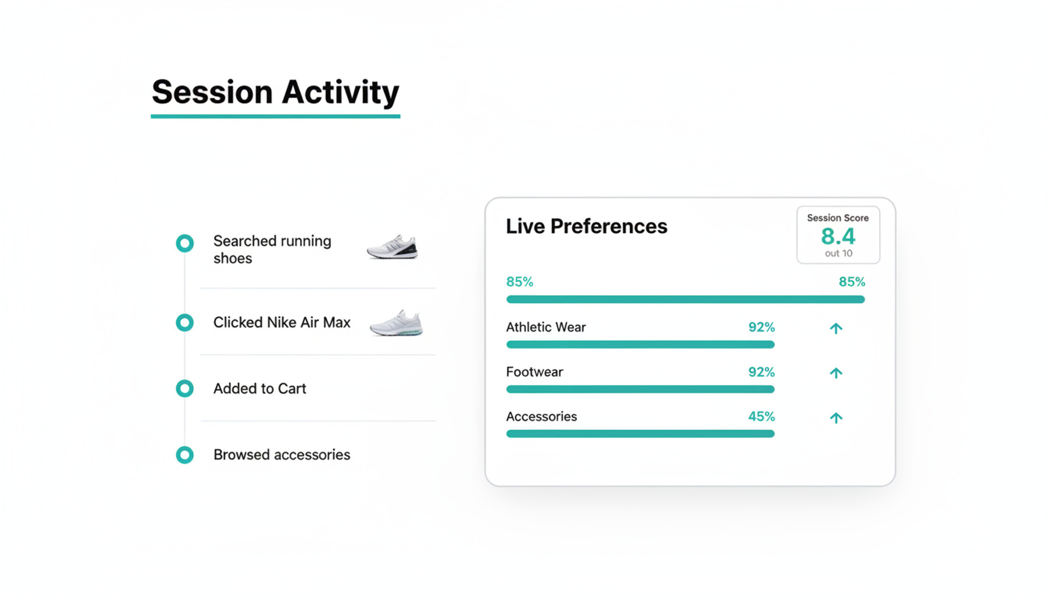Click the Athletic Wear progress bar
Image resolution: width=1050 pixels, height=600 pixels.
pyautogui.click(x=640, y=345)
